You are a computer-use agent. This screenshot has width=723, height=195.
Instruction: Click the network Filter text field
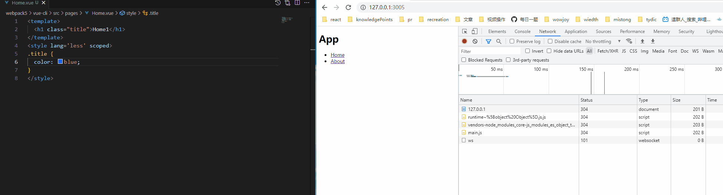(490, 51)
